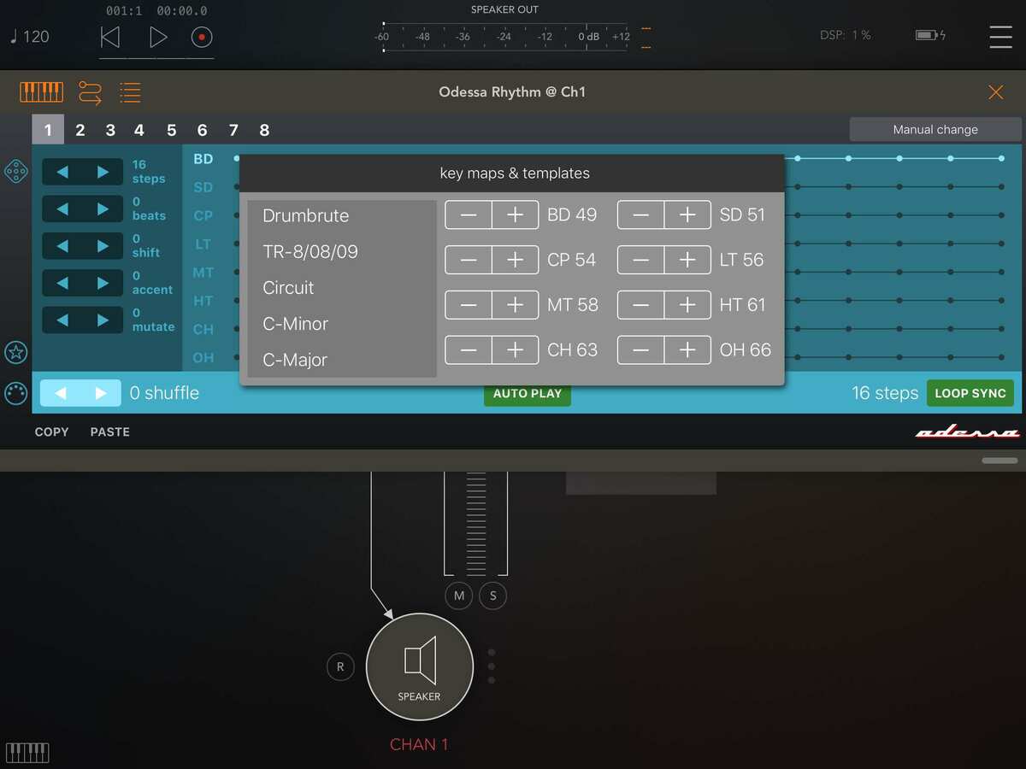This screenshot has height=769, width=1026.
Task: Select pattern tab 2
Action: (80, 130)
